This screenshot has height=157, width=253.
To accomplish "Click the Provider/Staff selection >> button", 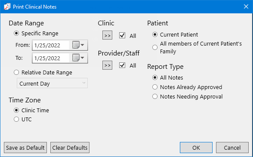I will tap(107, 65).
